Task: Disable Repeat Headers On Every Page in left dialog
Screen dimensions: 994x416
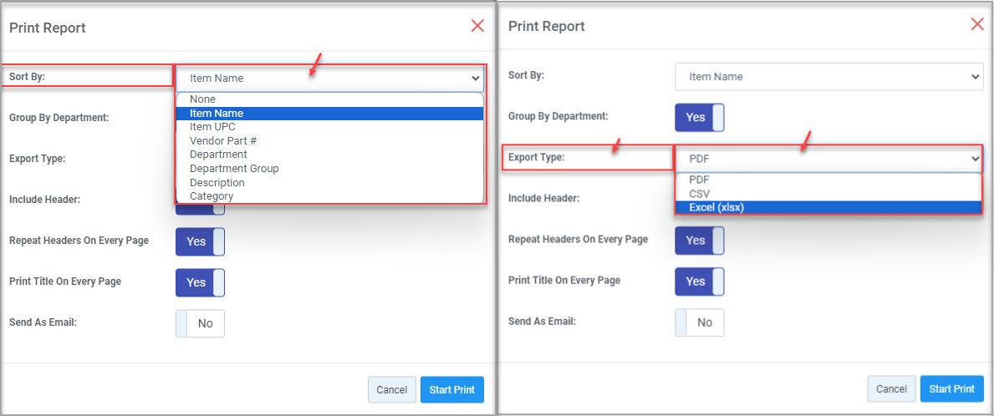Action: [x=200, y=241]
